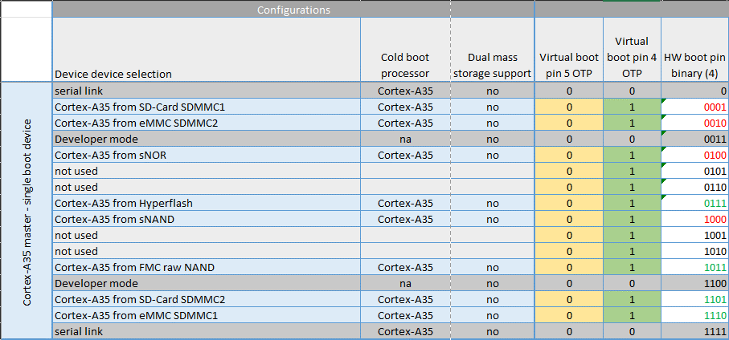Select pin 5 OTP '0' in 1001 row
The width and height of the screenshot is (729, 340).
[569, 235]
